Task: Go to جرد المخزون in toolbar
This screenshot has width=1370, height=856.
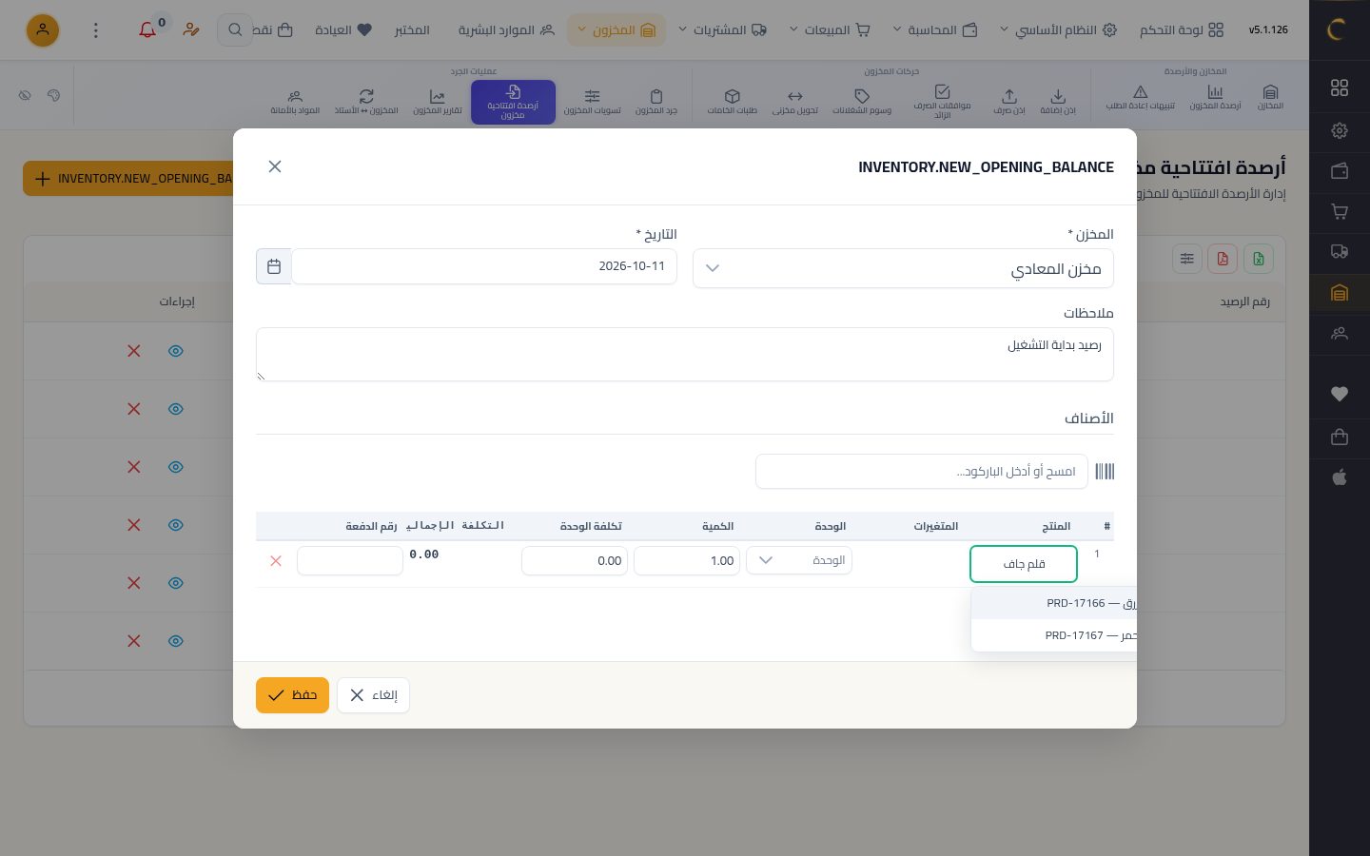Action: coord(656,102)
